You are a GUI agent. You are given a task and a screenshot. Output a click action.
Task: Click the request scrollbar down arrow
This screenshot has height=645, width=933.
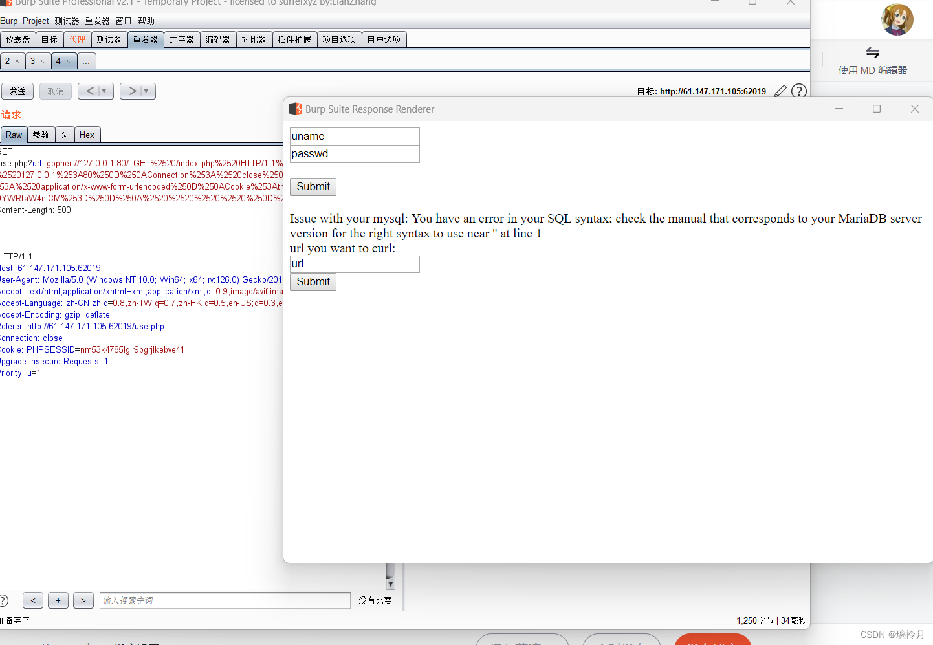(x=390, y=584)
